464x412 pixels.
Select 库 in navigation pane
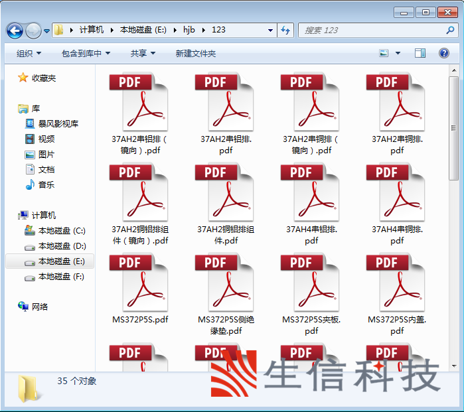[29, 109]
